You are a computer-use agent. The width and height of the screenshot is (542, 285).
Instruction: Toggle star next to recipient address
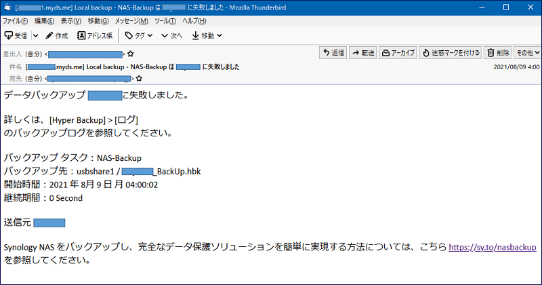coord(139,79)
